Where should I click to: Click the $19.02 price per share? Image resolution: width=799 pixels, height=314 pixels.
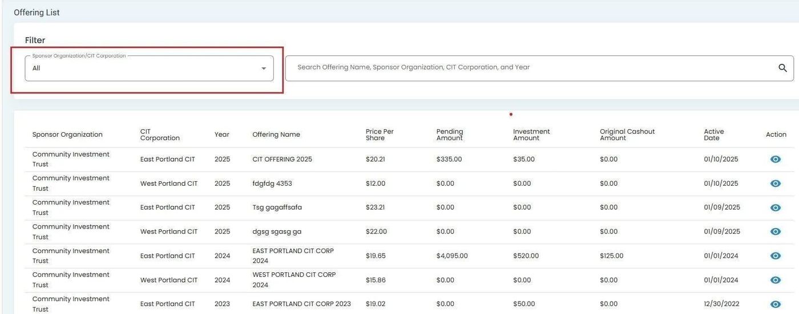376,304
